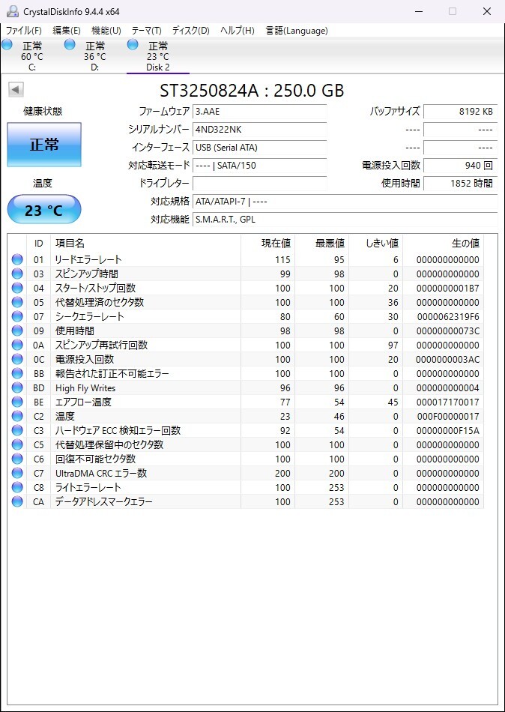The height and width of the screenshot is (712, 505).
Task: Click the blue orb on row 04 スタート/ストップ回数
Action: click(x=17, y=289)
